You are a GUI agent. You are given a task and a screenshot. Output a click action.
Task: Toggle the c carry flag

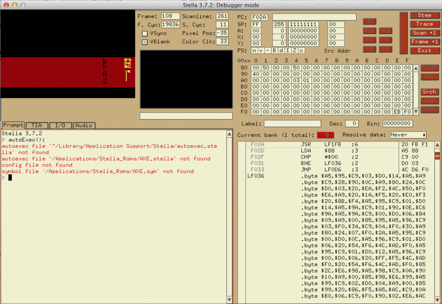click(301, 51)
